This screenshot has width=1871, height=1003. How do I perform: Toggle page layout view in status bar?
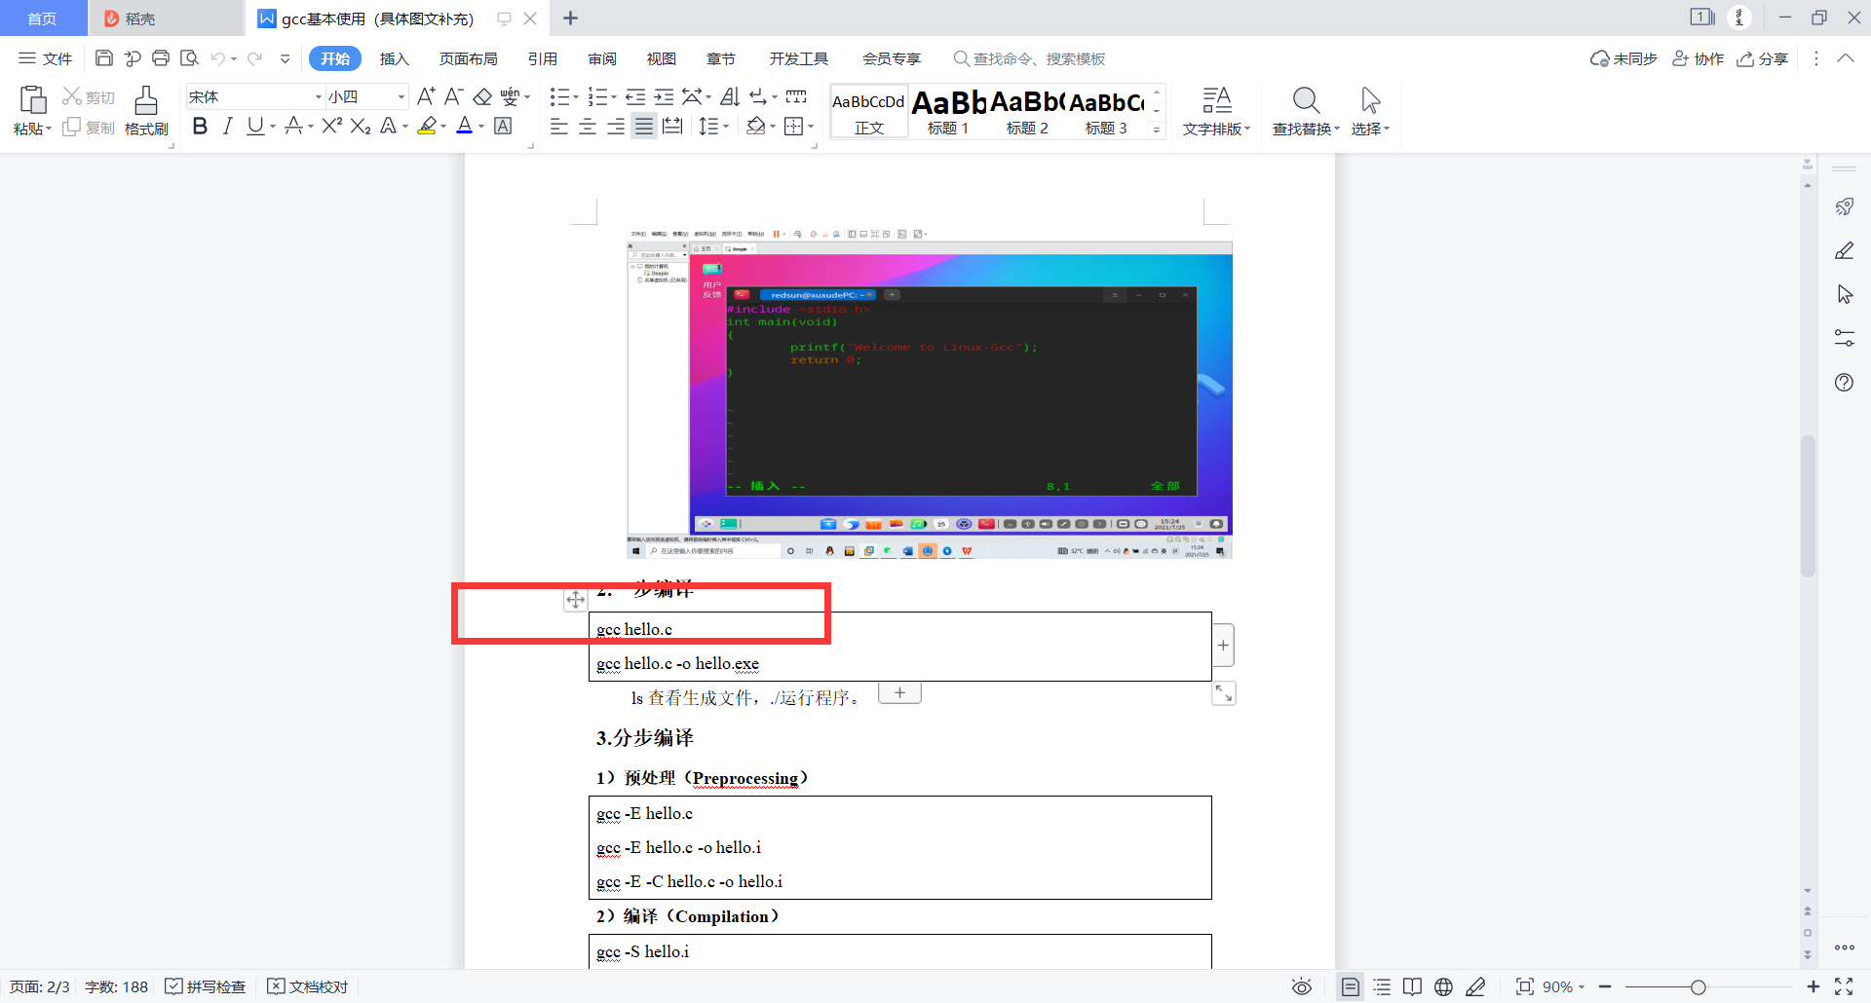point(1350,986)
